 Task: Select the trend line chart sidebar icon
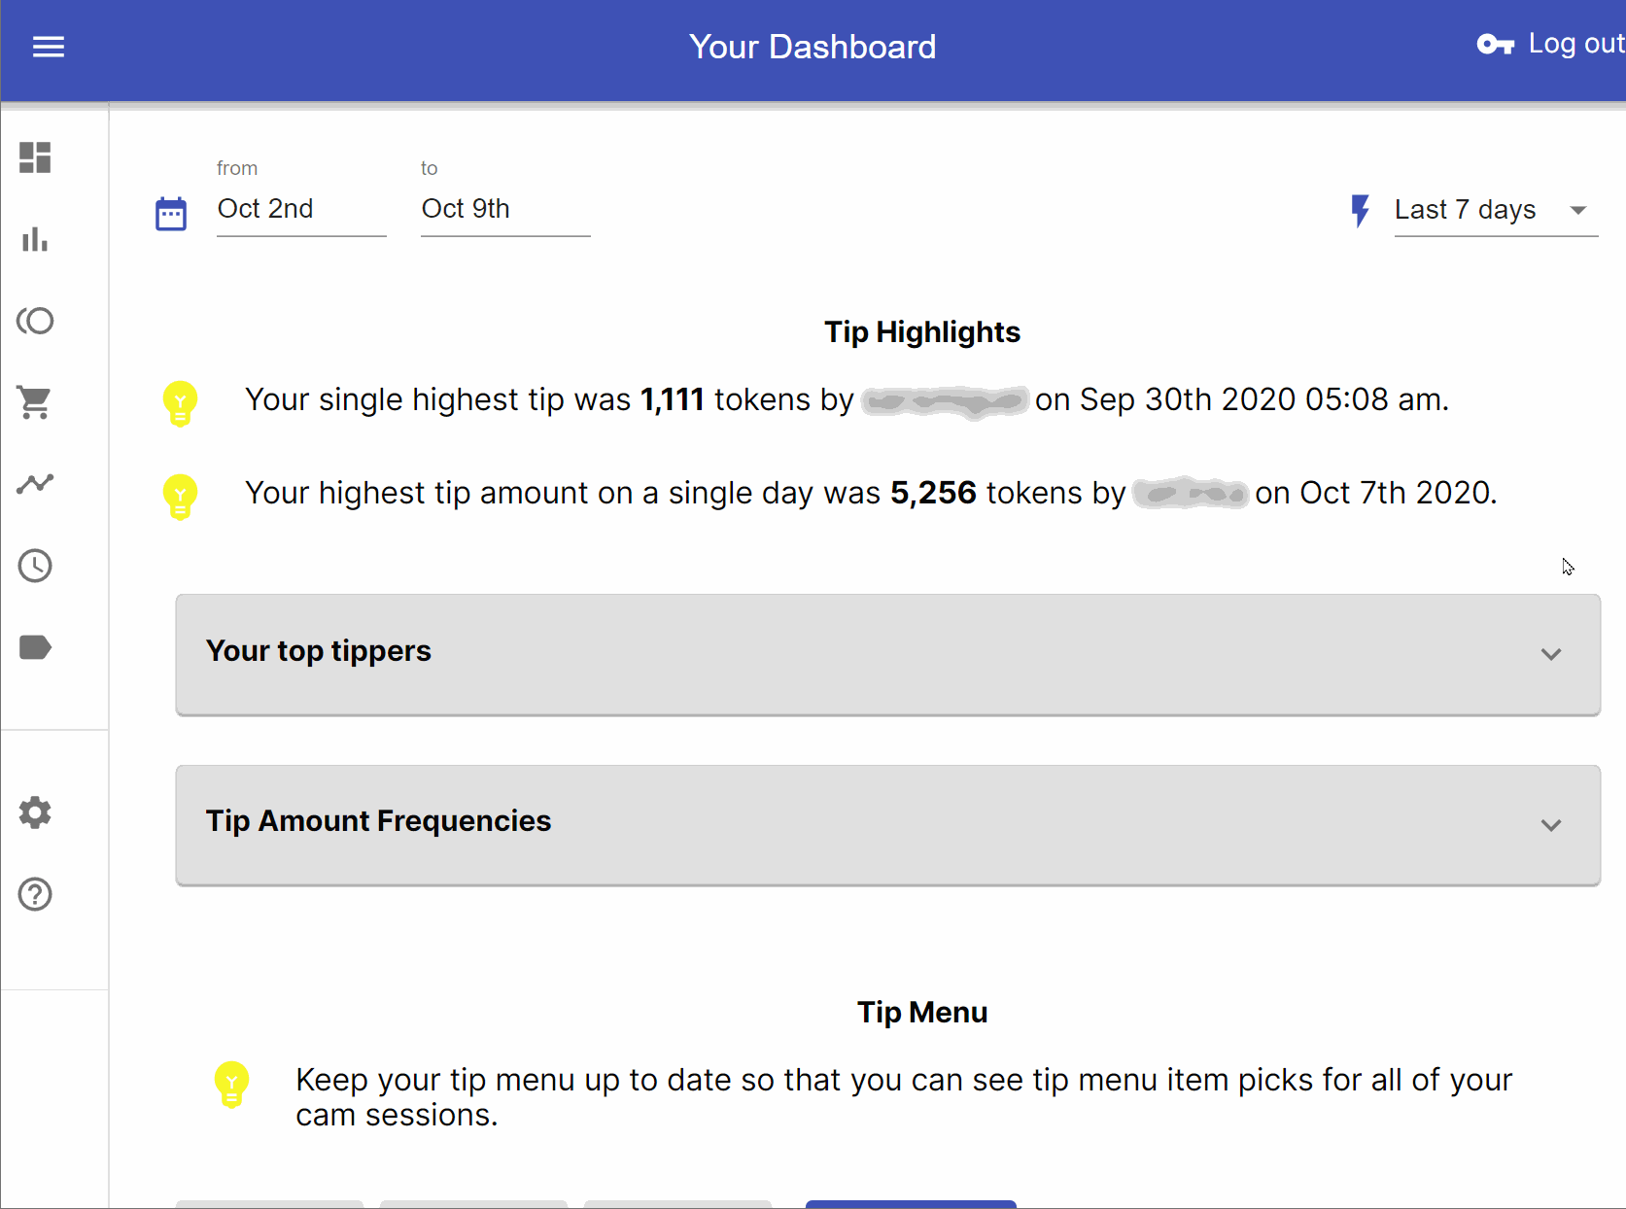[x=35, y=483]
